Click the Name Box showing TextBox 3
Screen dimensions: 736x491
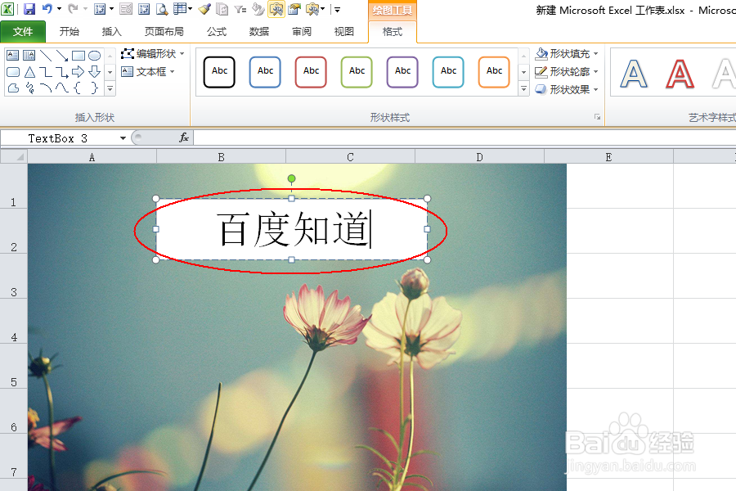tap(59, 138)
